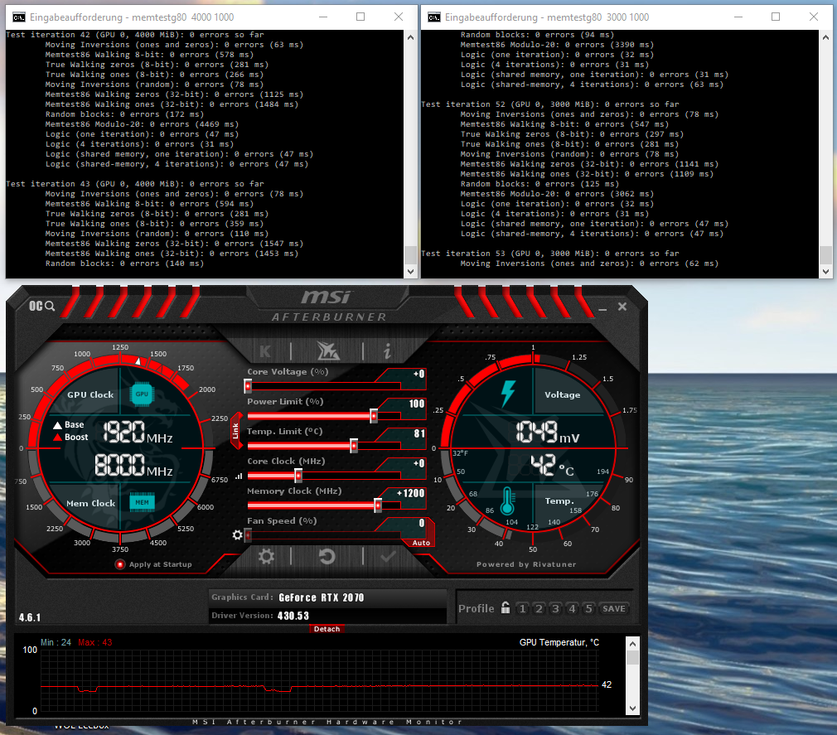The width and height of the screenshot is (837, 735).
Task: Click the Power Limit slider handle
Action: [x=374, y=416]
